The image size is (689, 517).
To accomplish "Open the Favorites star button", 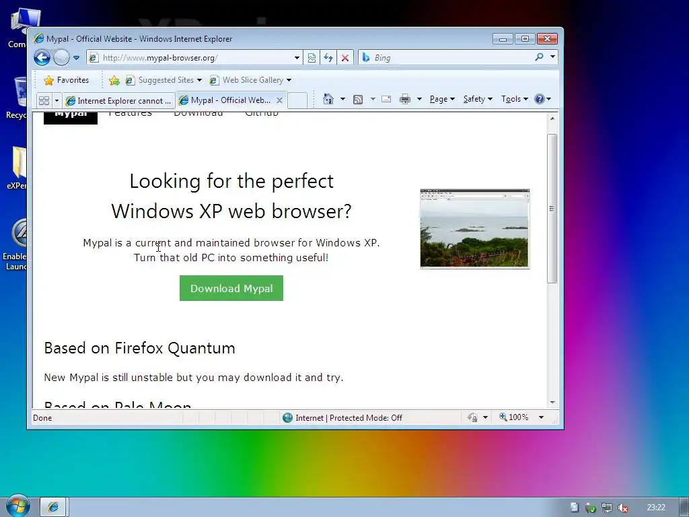I will point(67,80).
